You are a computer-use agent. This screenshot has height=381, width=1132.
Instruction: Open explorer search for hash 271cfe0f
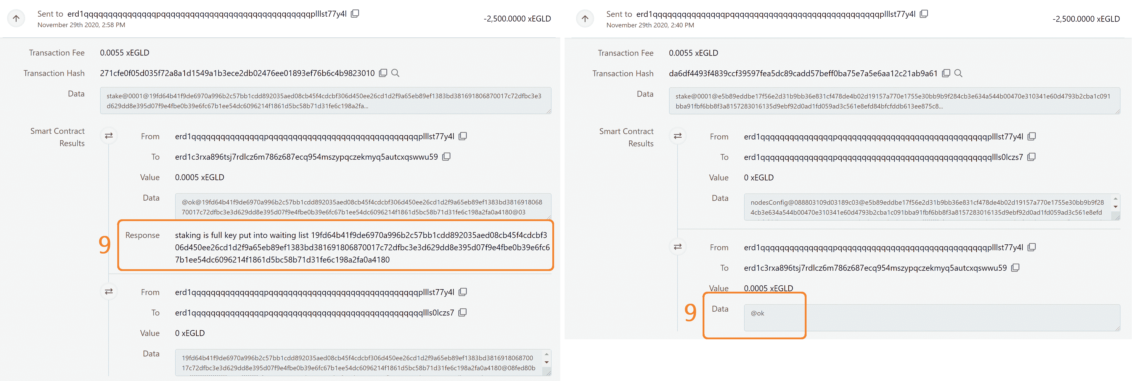[396, 73]
